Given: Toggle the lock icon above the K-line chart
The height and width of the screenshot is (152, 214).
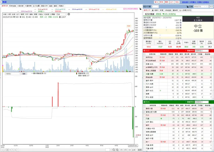Looking at the screenshot, I should point(140,9).
